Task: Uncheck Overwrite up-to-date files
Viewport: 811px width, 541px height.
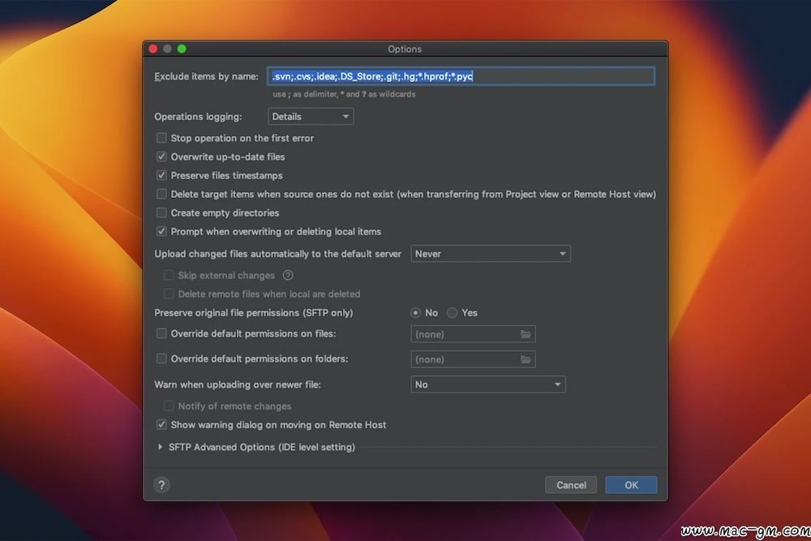Action: tap(161, 157)
